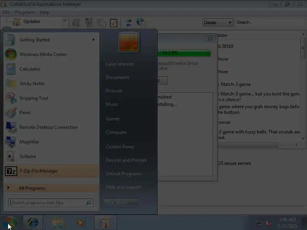307x230 pixels.
Task: Open Devices and Printers
Action: pos(126,160)
